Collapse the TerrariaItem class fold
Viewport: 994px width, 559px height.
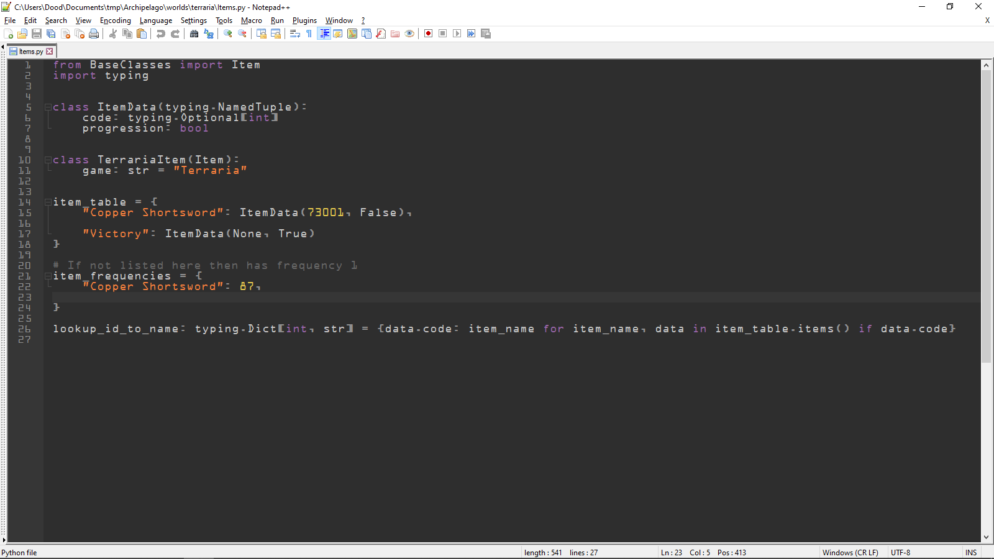point(47,160)
